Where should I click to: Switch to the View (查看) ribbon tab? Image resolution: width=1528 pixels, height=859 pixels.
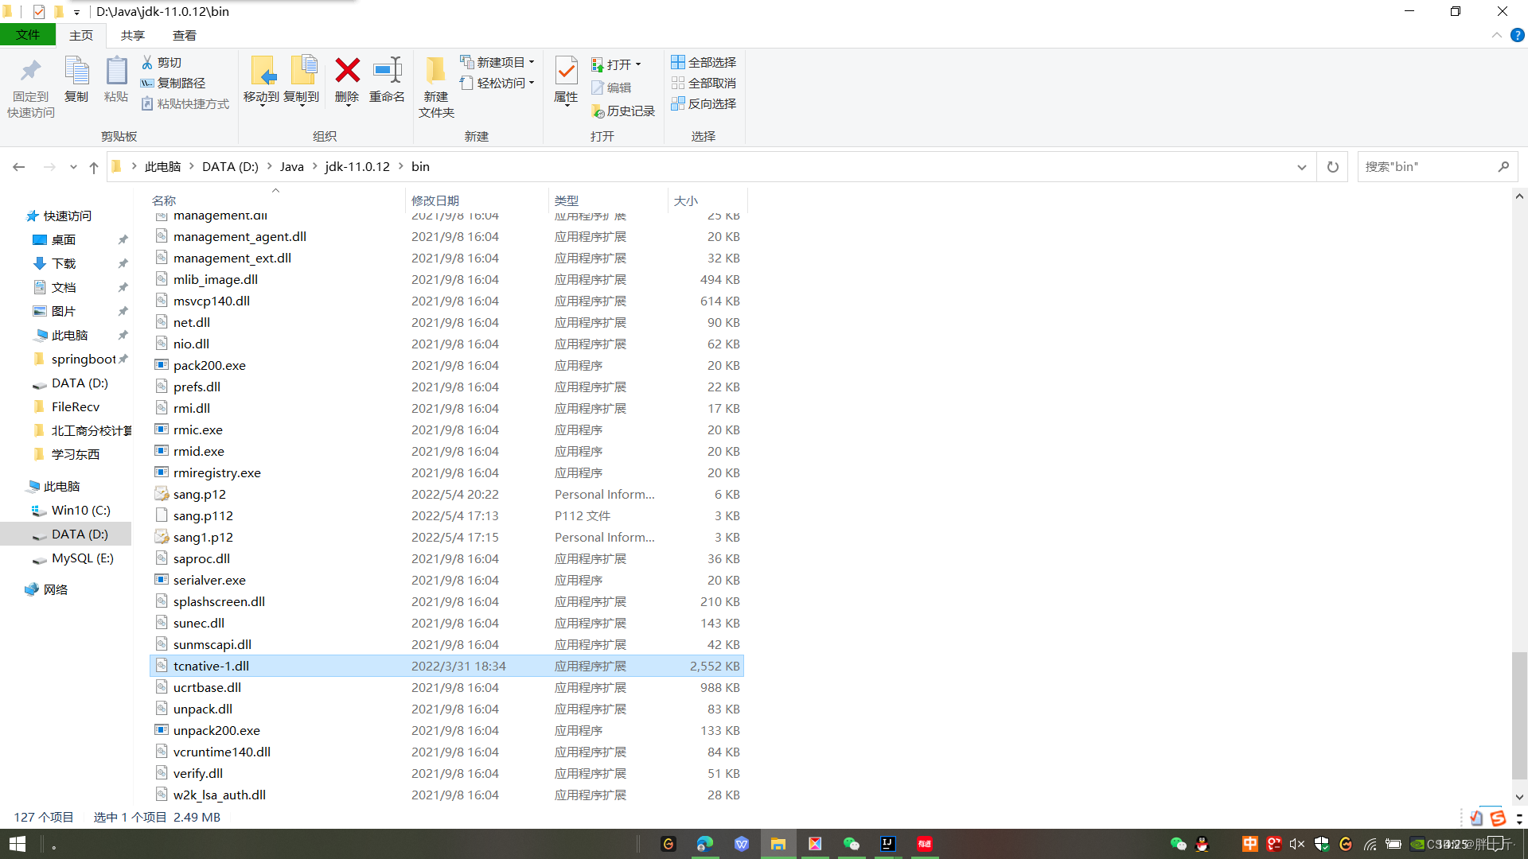pos(184,35)
